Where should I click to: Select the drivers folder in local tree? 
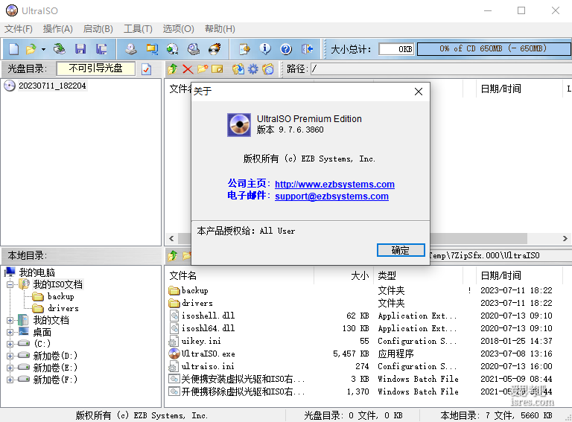(x=63, y=308)
